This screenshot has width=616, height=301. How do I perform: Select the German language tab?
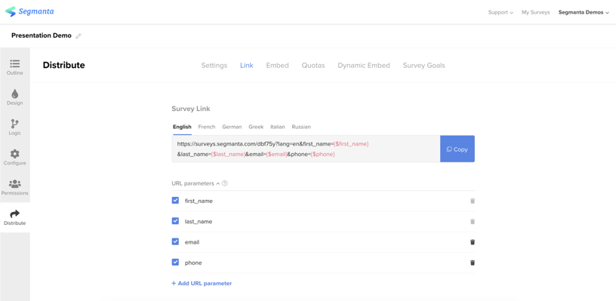coord(232,127)
